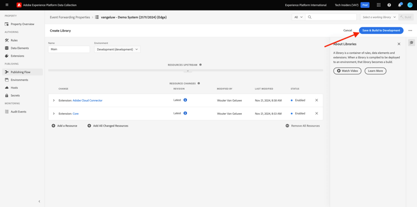Click Save & Build to Development
This screenshot has height=207, width=417.
click(381, 31)
